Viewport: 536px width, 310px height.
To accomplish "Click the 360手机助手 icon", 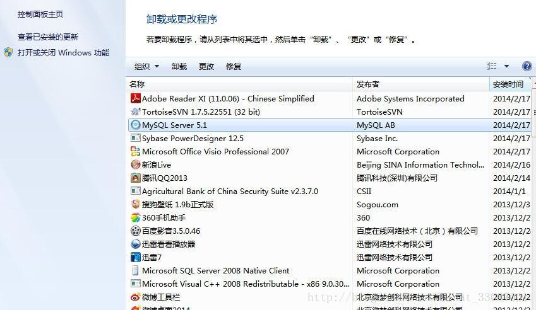I will point(135,217).
